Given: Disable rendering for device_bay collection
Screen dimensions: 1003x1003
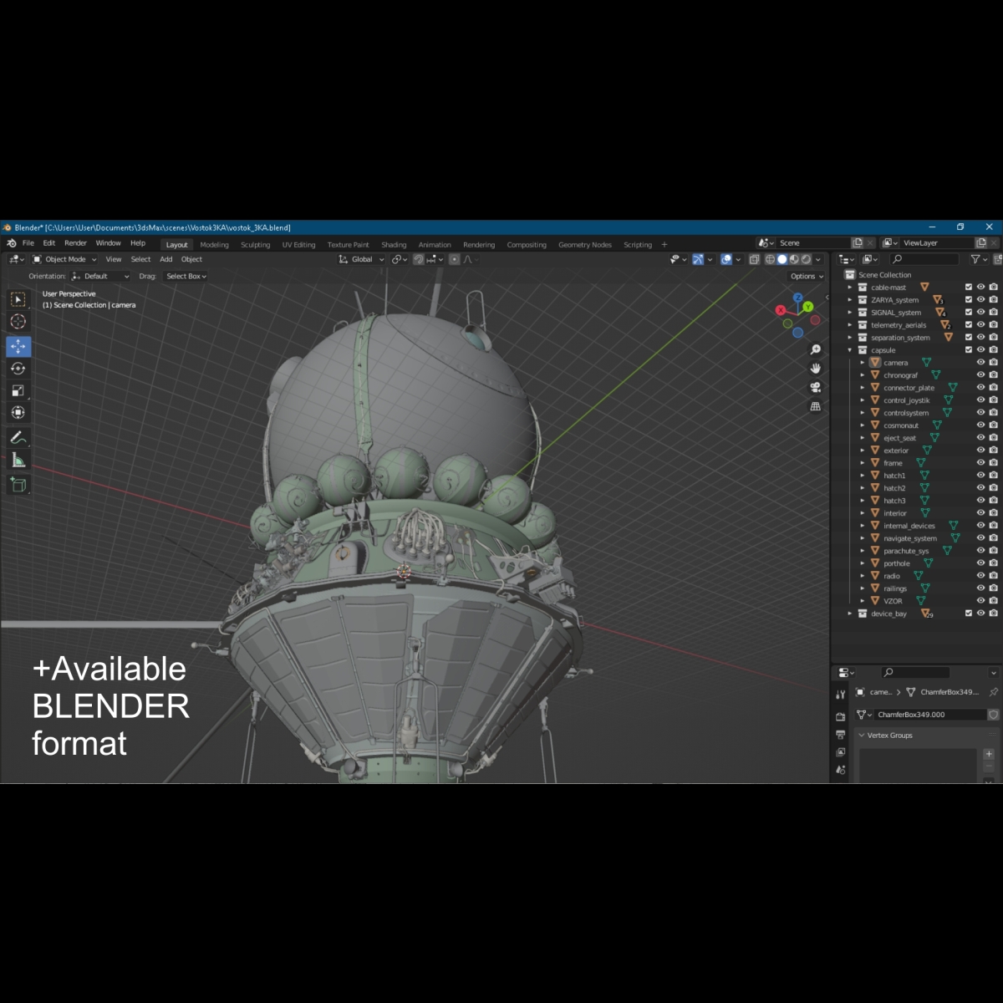Looking at the screenshot, I should [x=993, y=614].
